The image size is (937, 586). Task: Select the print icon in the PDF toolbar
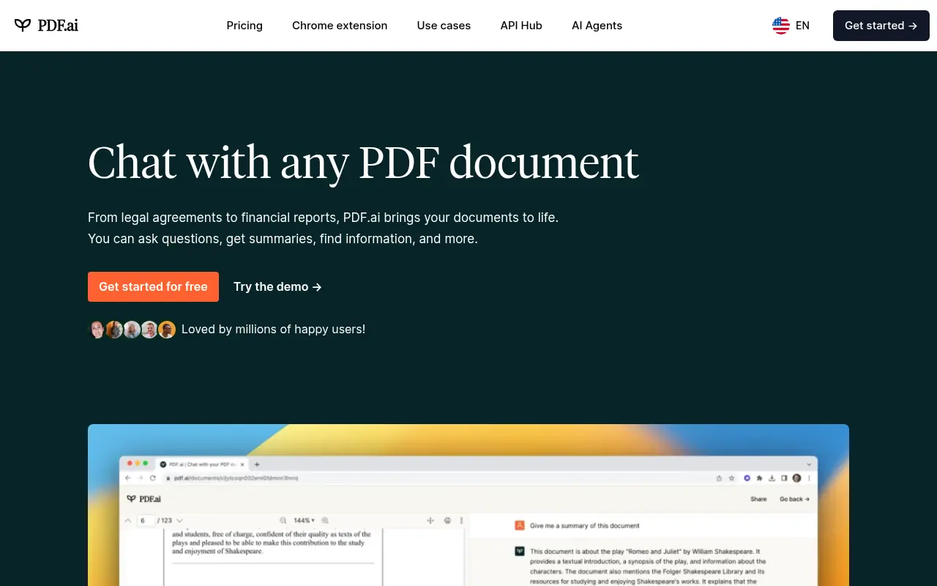pos(447,520)
